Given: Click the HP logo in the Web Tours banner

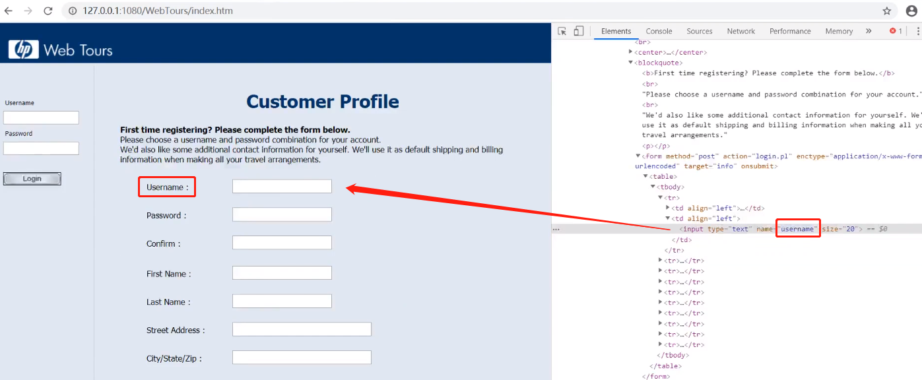Looking at the screenshot, I should click(23, 49).
